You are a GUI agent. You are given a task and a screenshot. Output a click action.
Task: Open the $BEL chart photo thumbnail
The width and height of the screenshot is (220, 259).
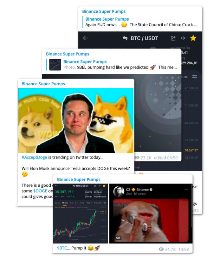click(55, 65)
